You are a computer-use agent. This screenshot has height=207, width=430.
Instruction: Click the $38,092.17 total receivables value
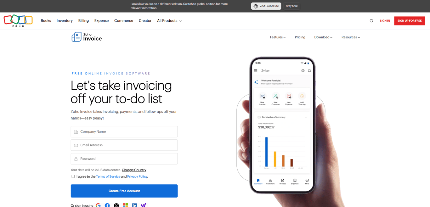[x=266, y=127]
